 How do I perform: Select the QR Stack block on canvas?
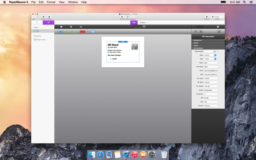pos(123,52)
